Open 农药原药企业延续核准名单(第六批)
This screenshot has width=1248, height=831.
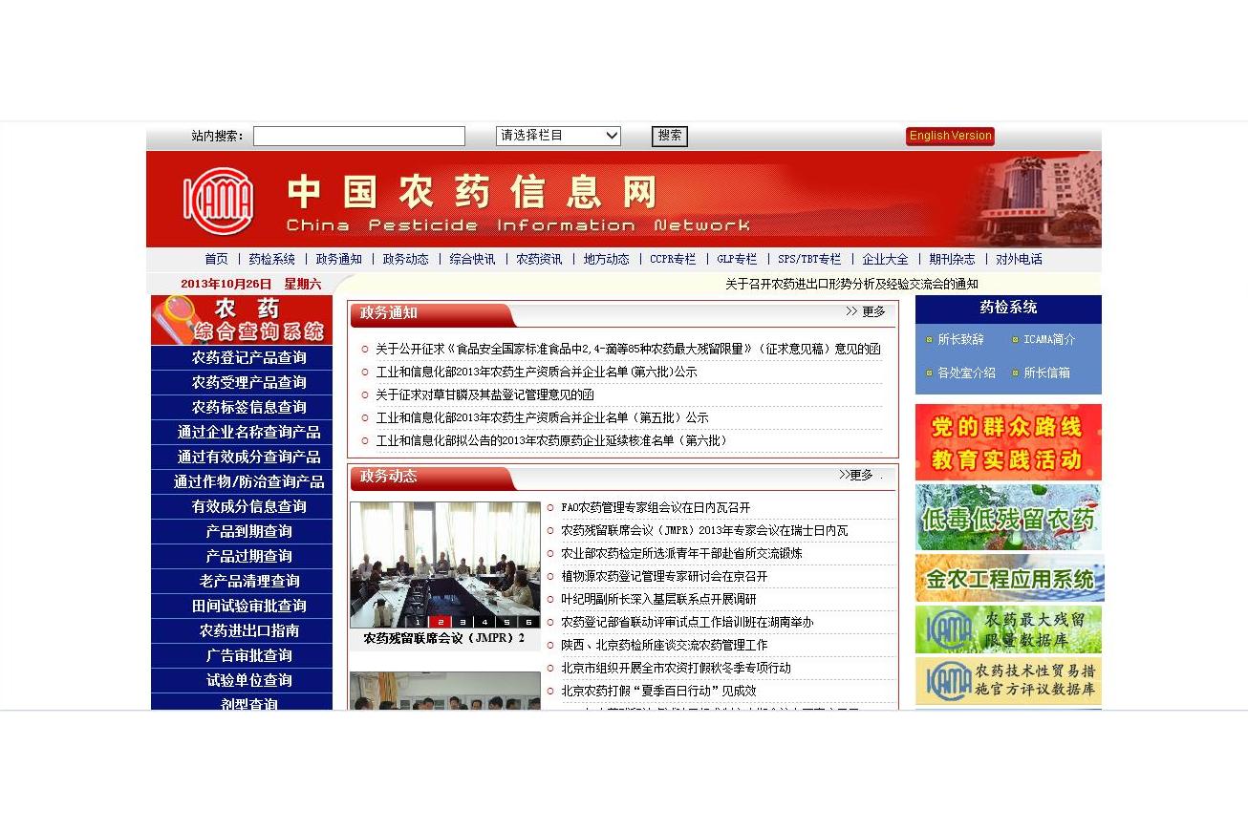click(551, 441)
